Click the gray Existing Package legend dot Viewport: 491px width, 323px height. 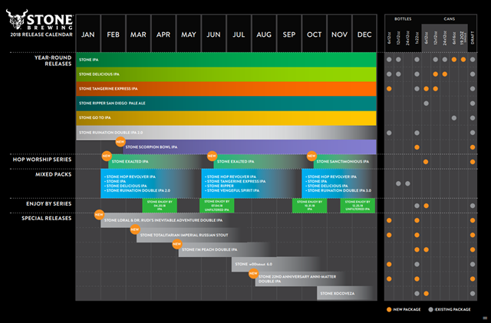[x=430, y=309]
